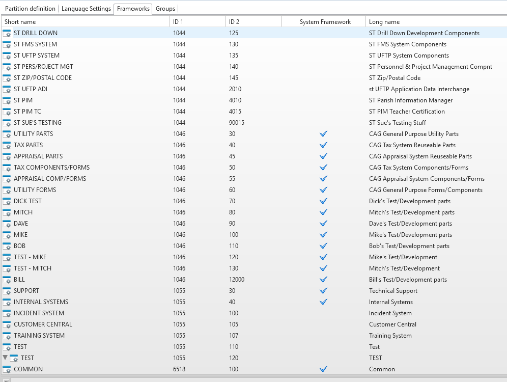Sort by the ID 2 column header
Screen dimensions: 507x382
[x=253, y=22]
